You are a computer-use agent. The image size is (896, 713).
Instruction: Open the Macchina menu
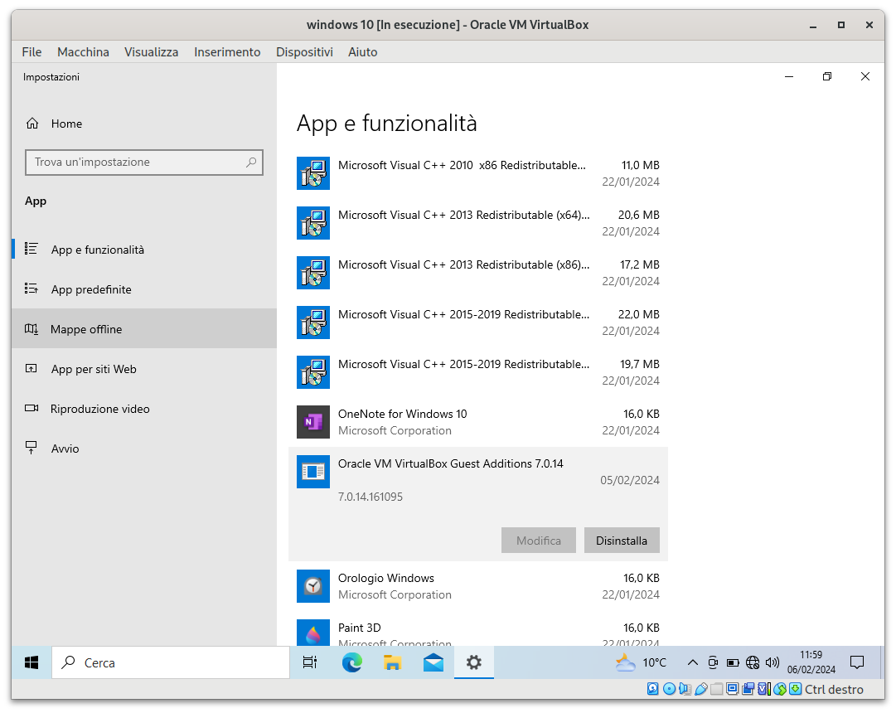coord(83,52)
